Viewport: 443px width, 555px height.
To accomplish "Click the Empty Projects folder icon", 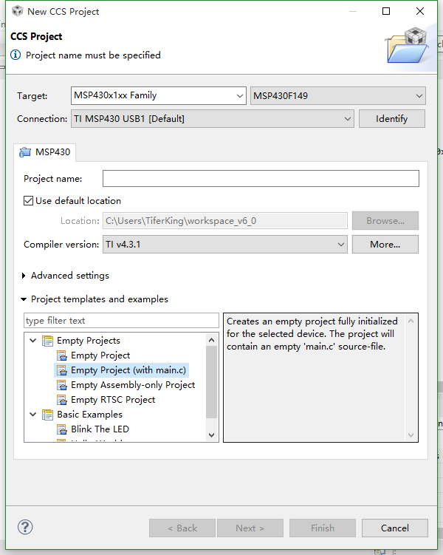I will pyautogui.click(x=48, y=341).
